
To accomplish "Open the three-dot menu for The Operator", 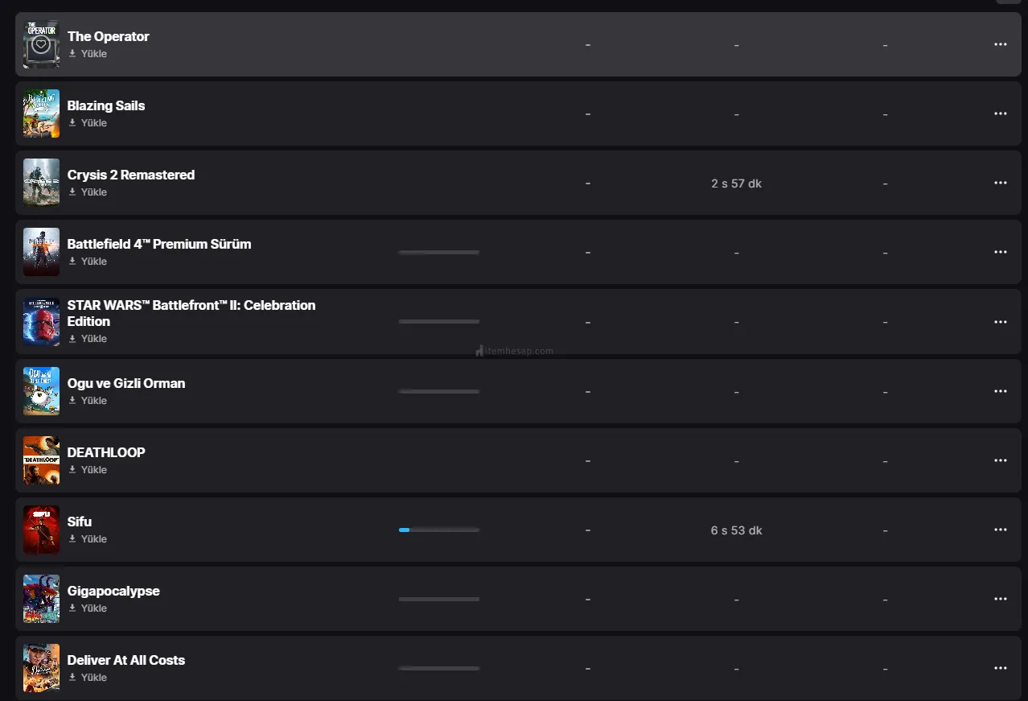I will (x=1000, y=44).
